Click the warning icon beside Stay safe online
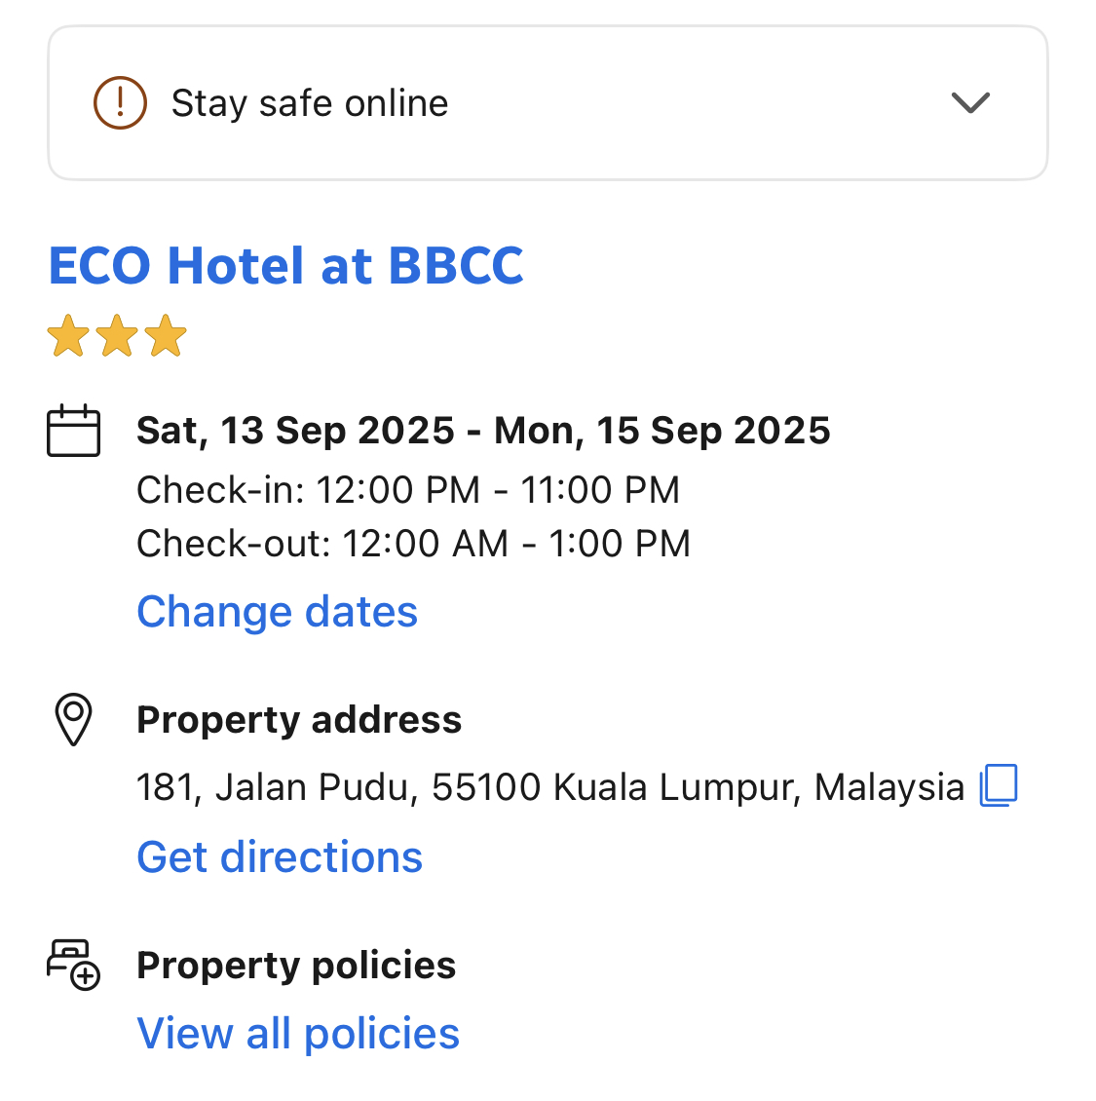Screen dimensions: 1096x1101 (120, 102)
